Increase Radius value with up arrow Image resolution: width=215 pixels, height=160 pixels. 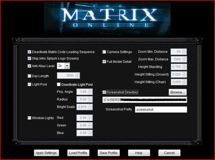[x=90, y=98]
